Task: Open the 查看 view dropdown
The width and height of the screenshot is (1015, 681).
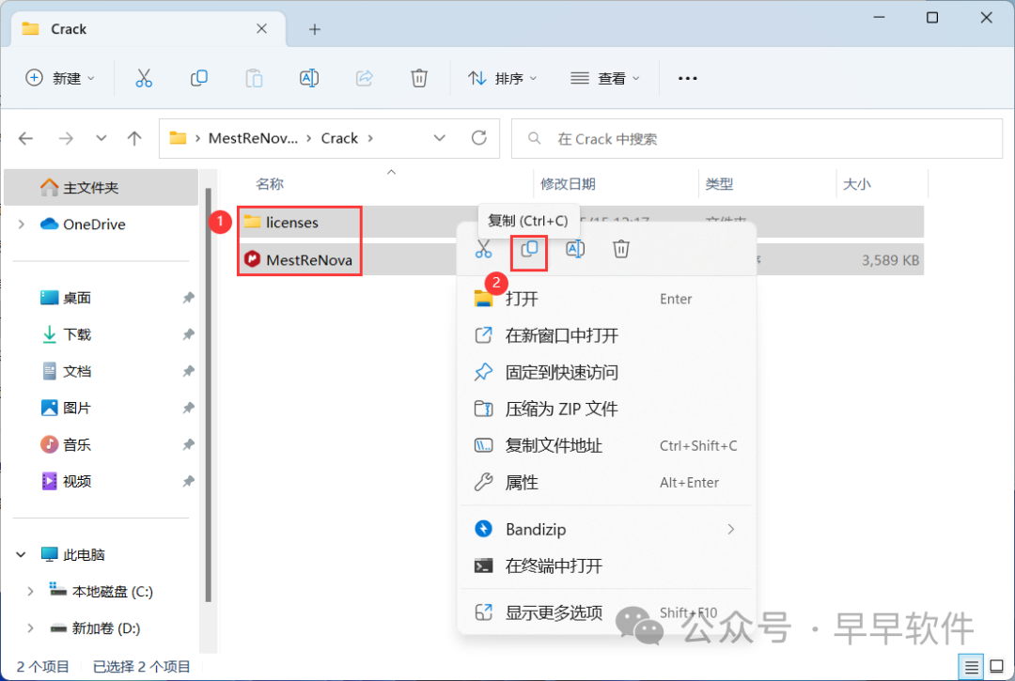Action: (605, 78)
